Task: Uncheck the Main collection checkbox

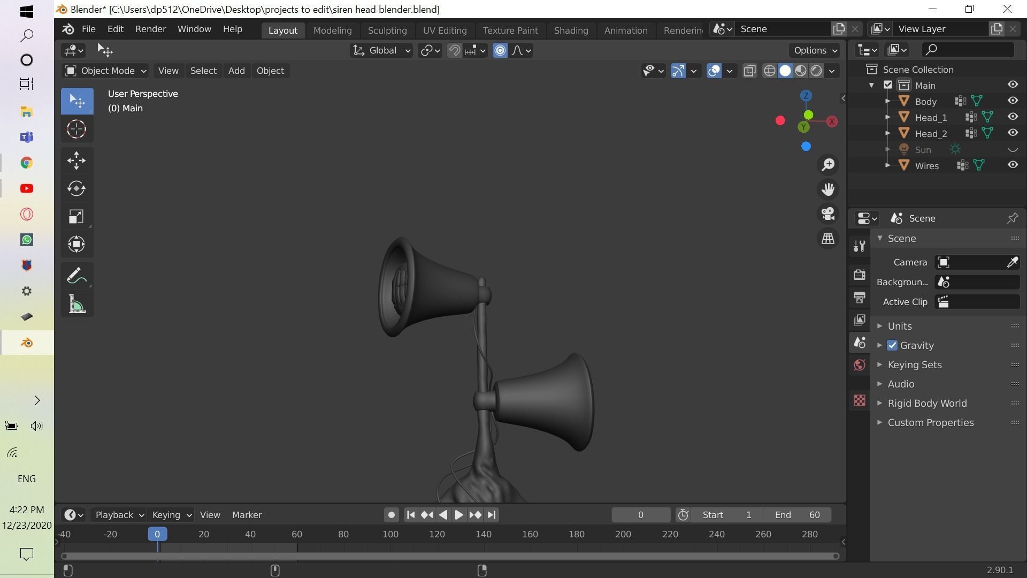Action: (x=888, y=85)
